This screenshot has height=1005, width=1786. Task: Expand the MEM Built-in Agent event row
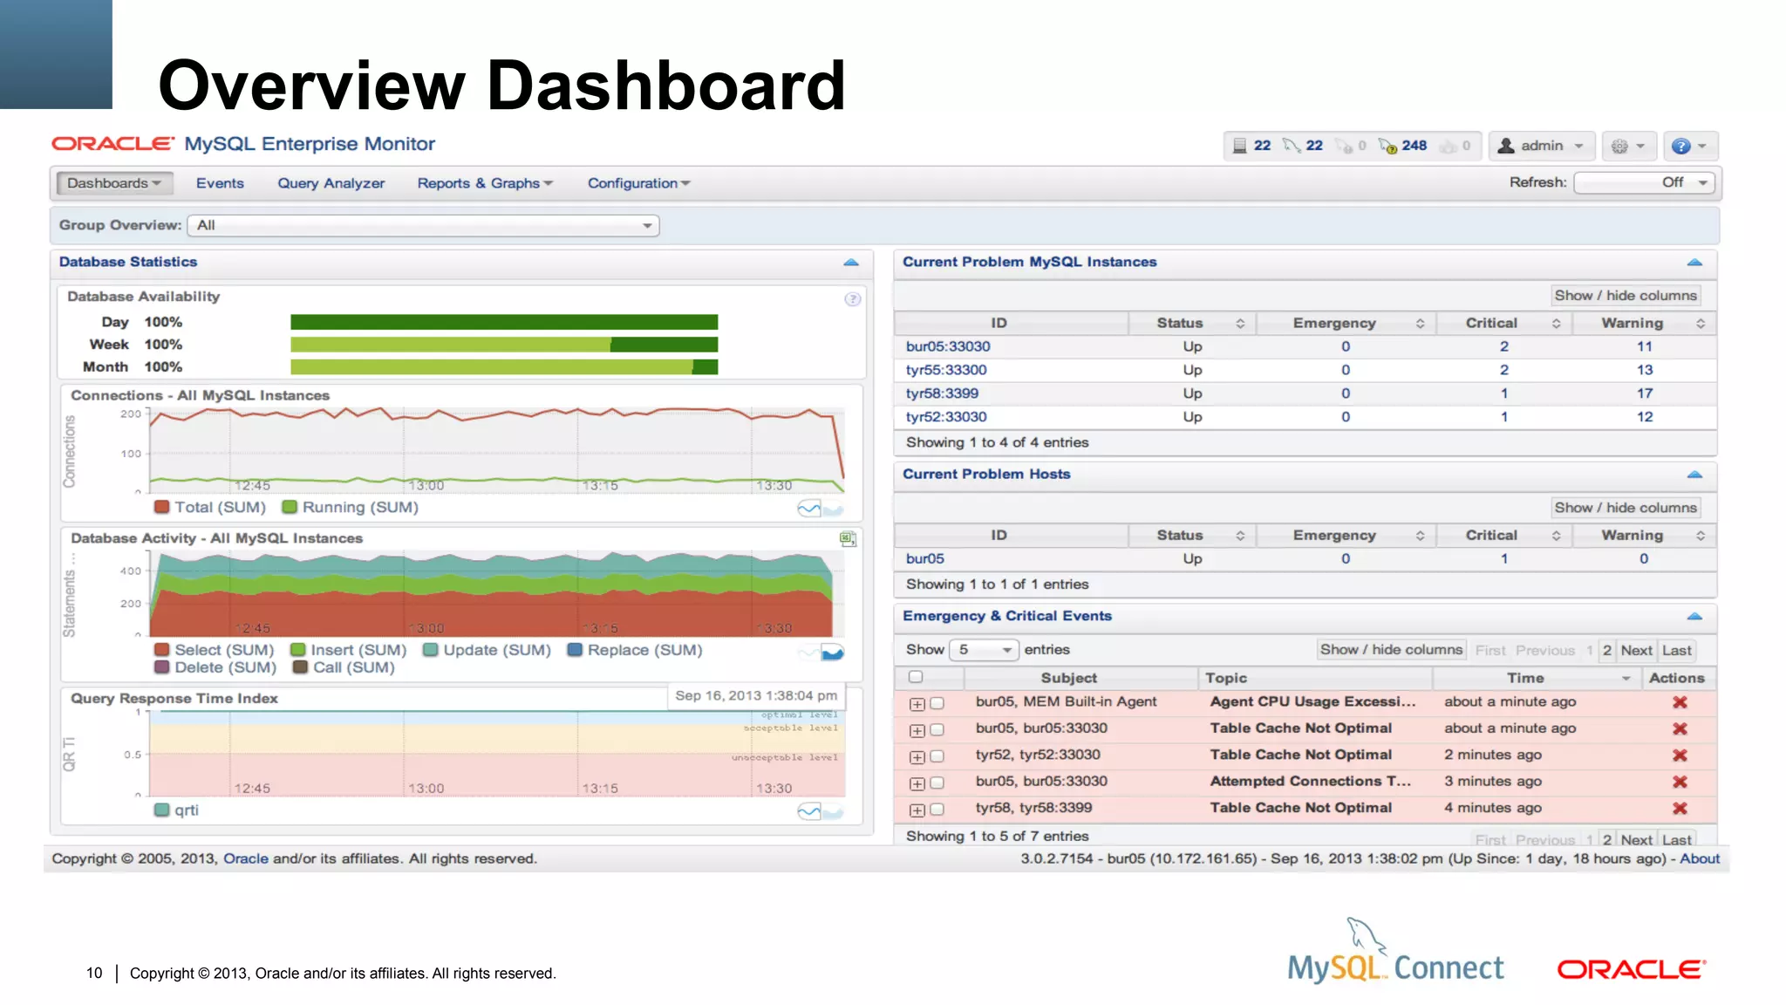click(917, 704)
